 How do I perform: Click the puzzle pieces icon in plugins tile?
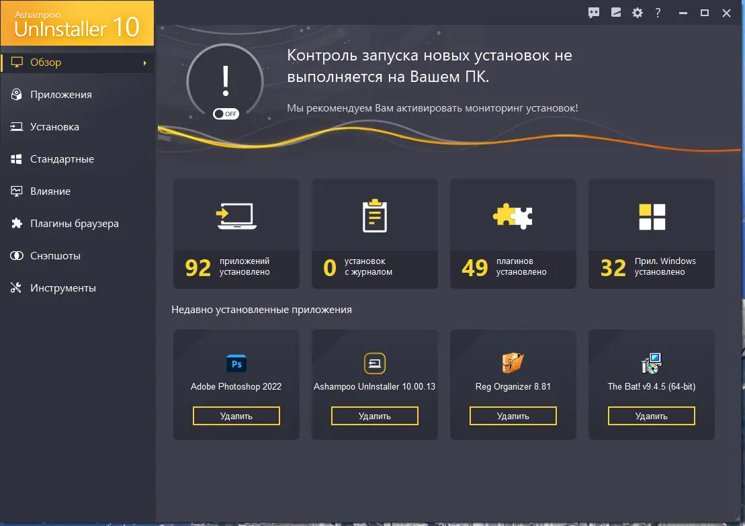pos(513,216)
